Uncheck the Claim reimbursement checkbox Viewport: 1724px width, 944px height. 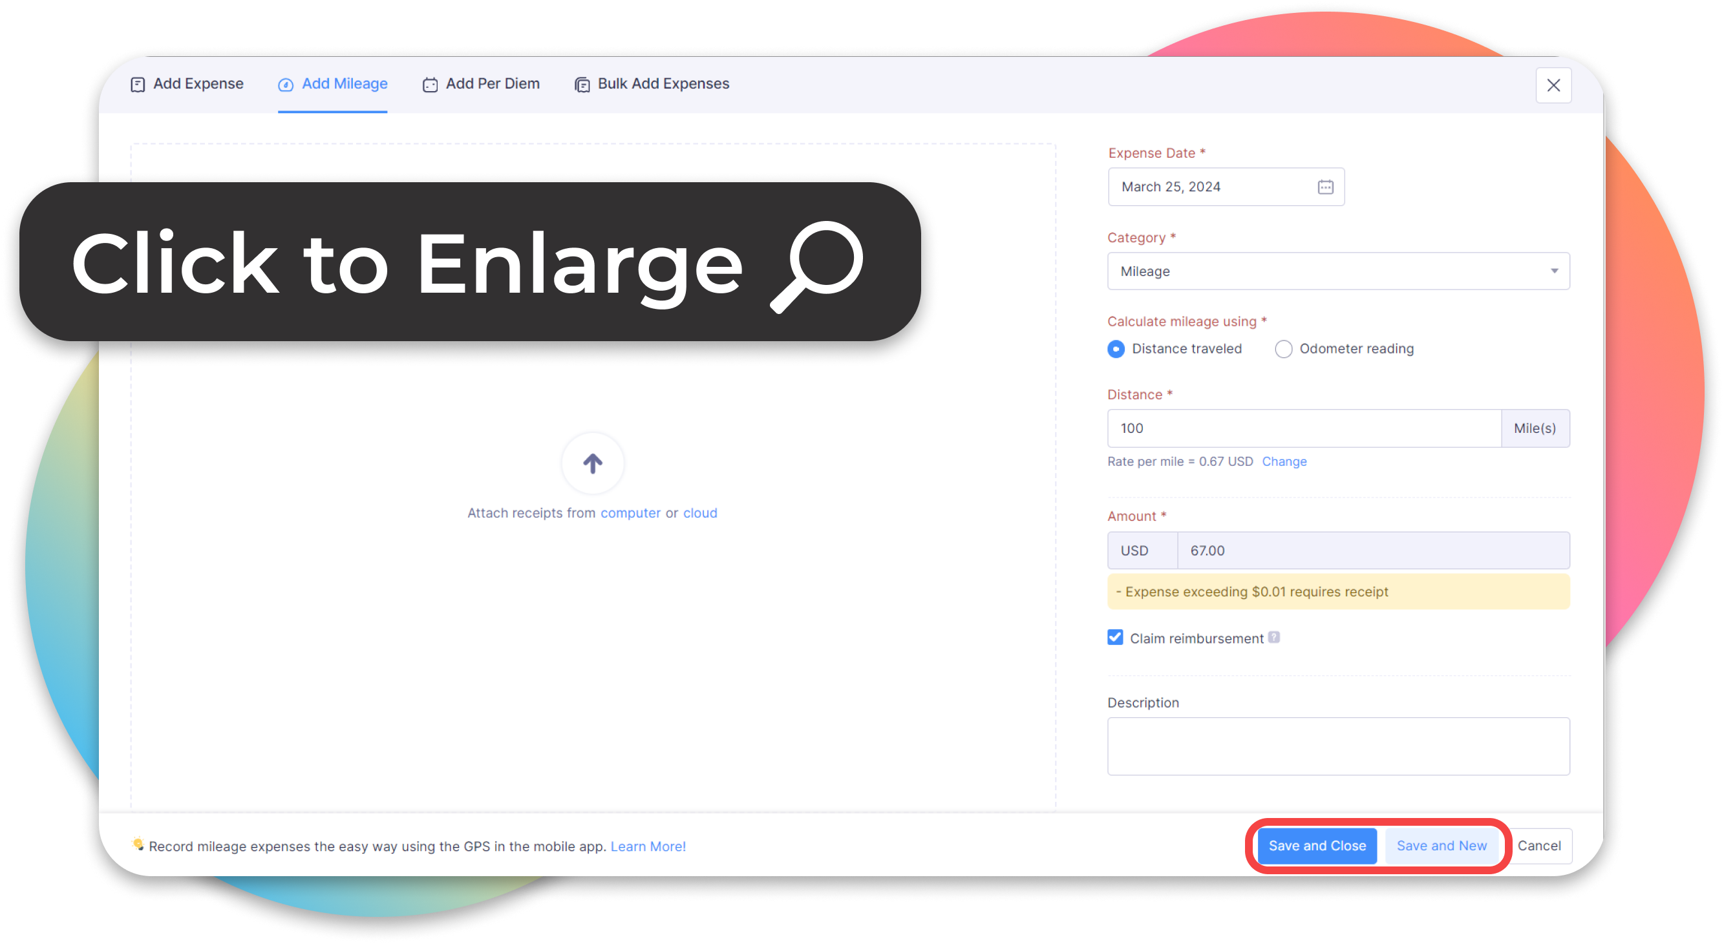[x=1115, y=637]
